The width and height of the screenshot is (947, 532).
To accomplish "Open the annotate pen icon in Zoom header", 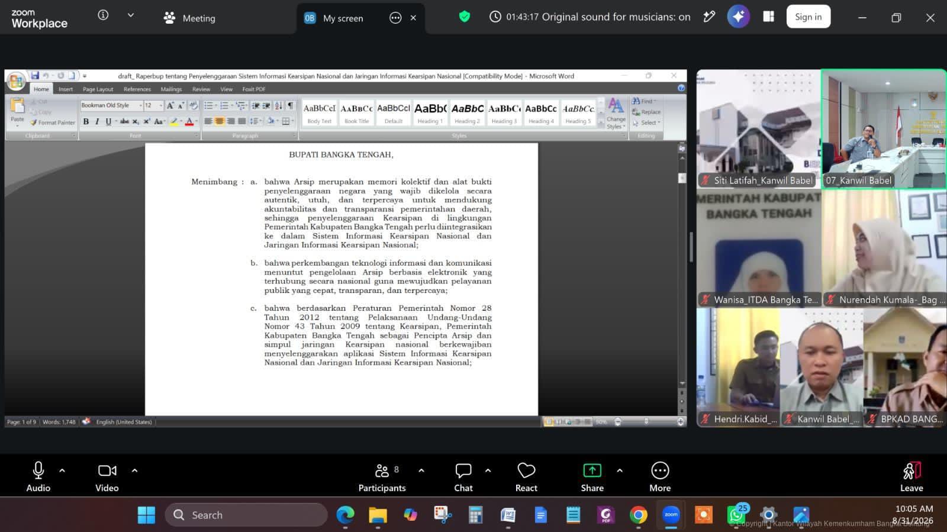I will tap(709, 17).
